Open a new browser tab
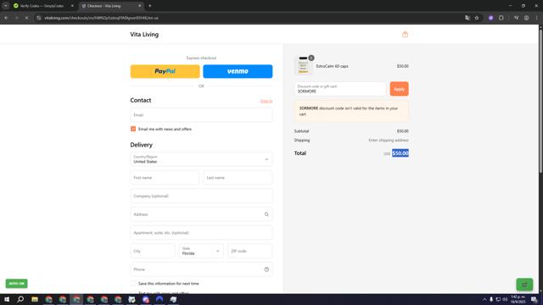Screen dimensions: 543x305 (x=149, y=6)
